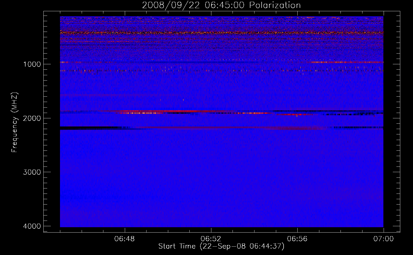Image resolution: width=413 pixels, height=255 pixels.
Task: Click the Start Time axis label
Action: (x=221, y=246)
